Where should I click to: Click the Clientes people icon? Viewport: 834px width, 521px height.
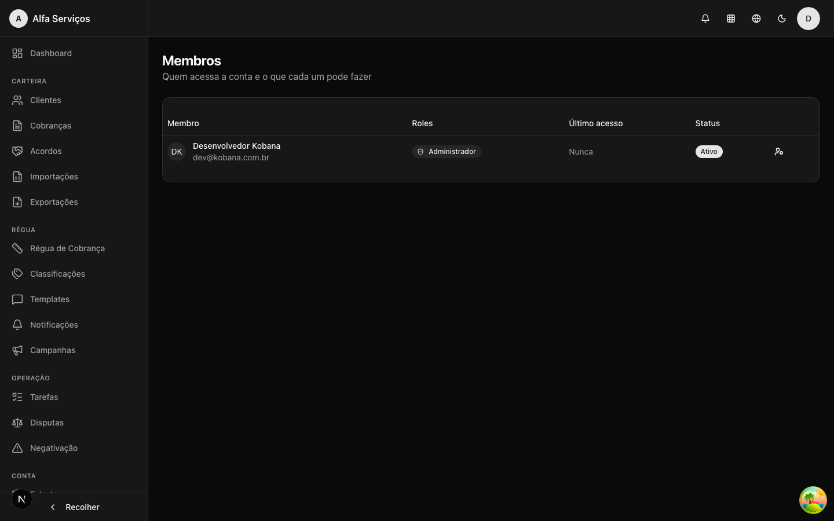[x=17, y=100]
